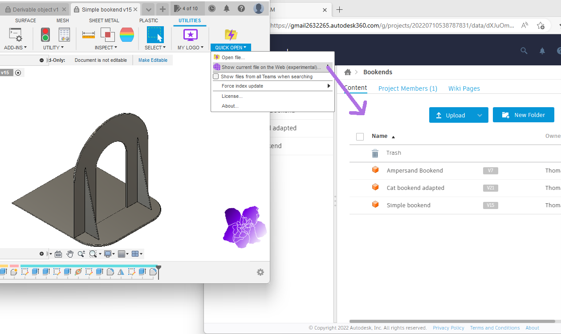Open Fusion notification bell
The image size is (561, 334).
coord(227,8)
